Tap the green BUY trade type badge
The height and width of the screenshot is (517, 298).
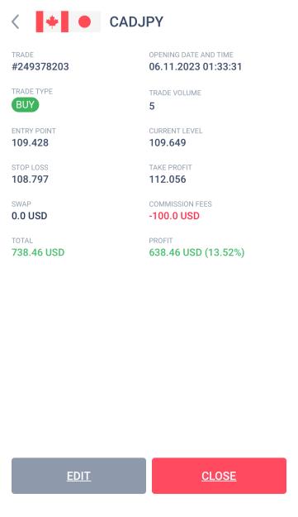click(25, 105)
